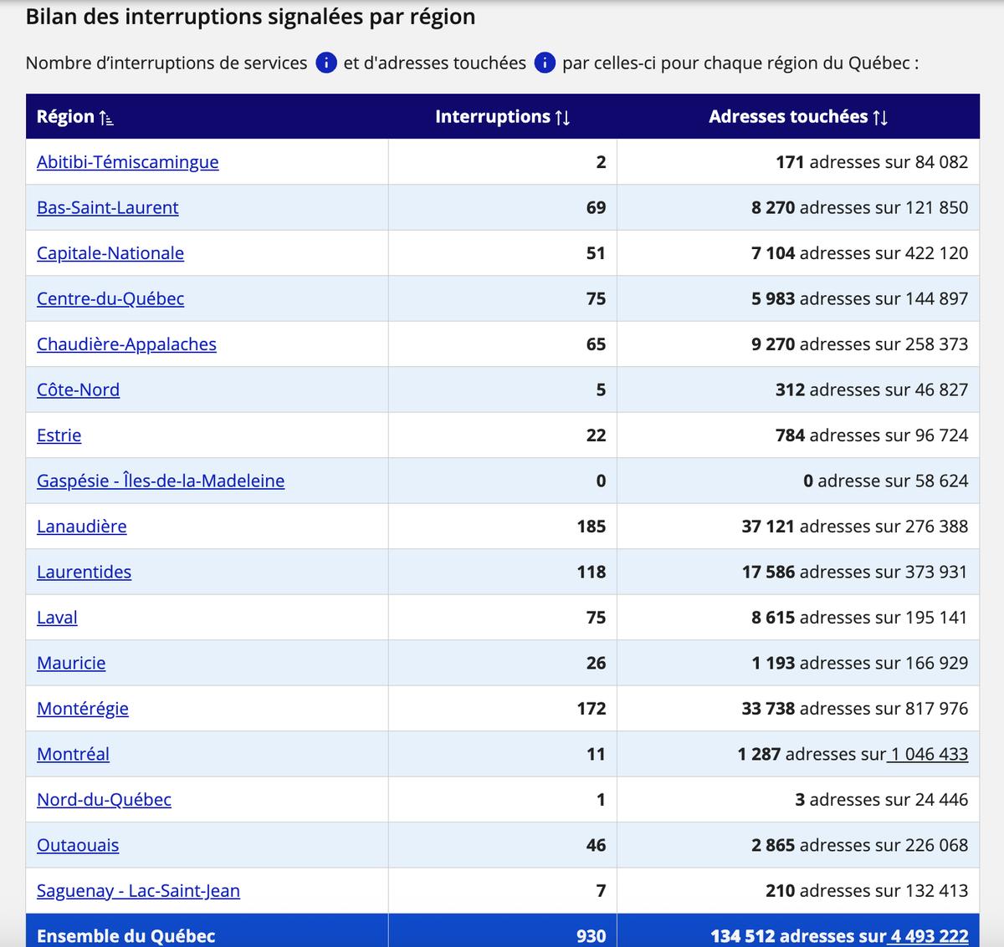Click info icon after "adresses touchées"
1004x947 pixels.
click(545, 63)
